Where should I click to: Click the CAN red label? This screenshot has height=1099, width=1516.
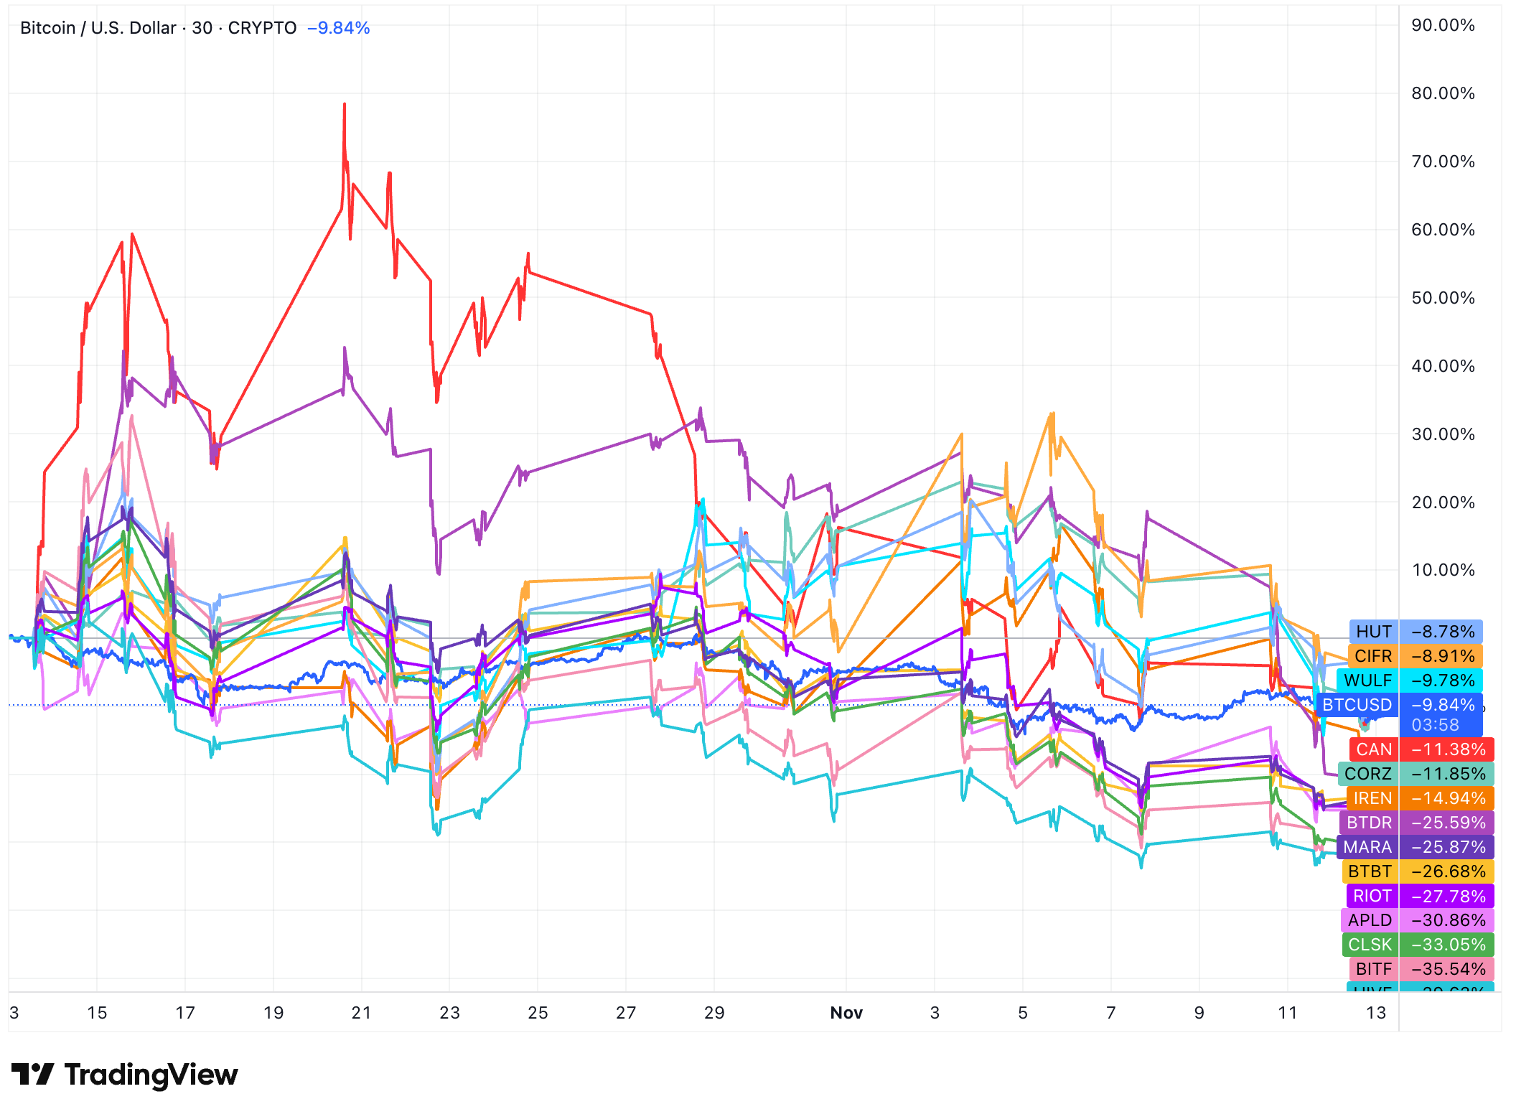tap(1373, 749)
